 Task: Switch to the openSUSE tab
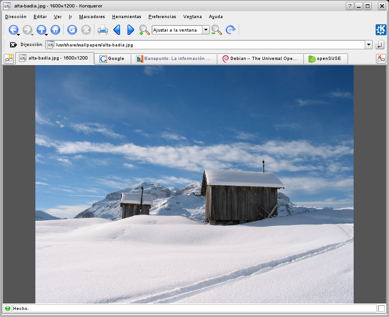pyautogui.click(x=328, y=59)
